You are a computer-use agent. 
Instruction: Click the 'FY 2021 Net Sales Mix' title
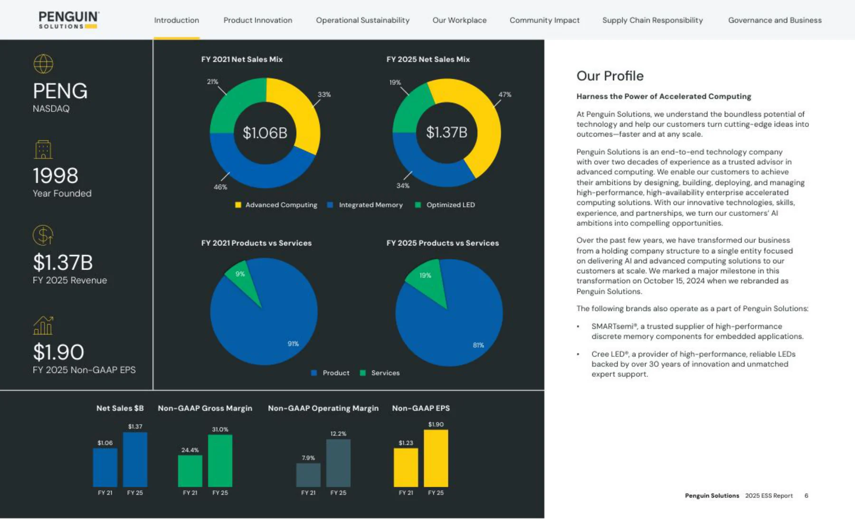pyautogui.click(x=242, y=59)
